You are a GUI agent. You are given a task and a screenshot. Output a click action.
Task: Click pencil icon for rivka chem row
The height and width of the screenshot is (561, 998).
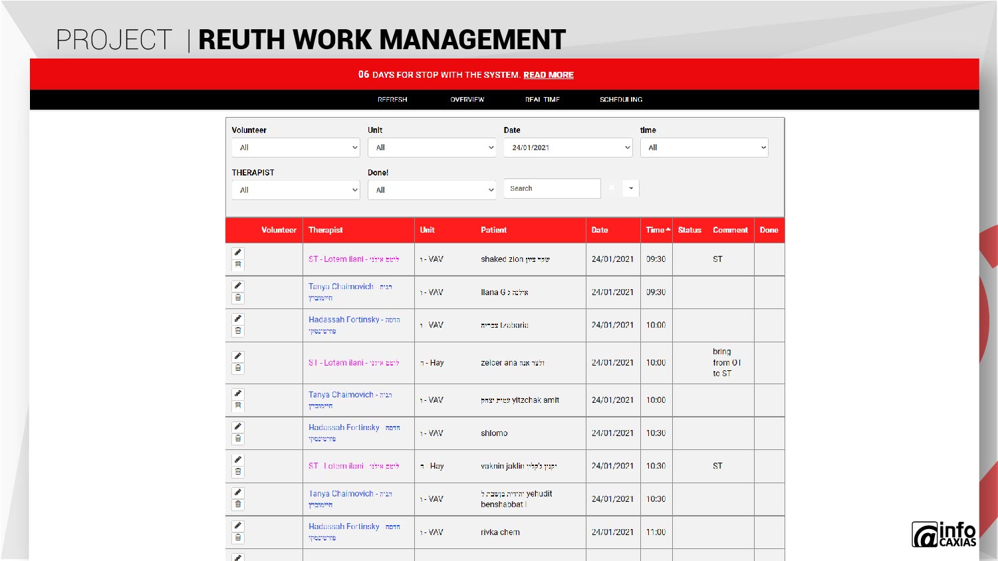click(x=238, y=526)
